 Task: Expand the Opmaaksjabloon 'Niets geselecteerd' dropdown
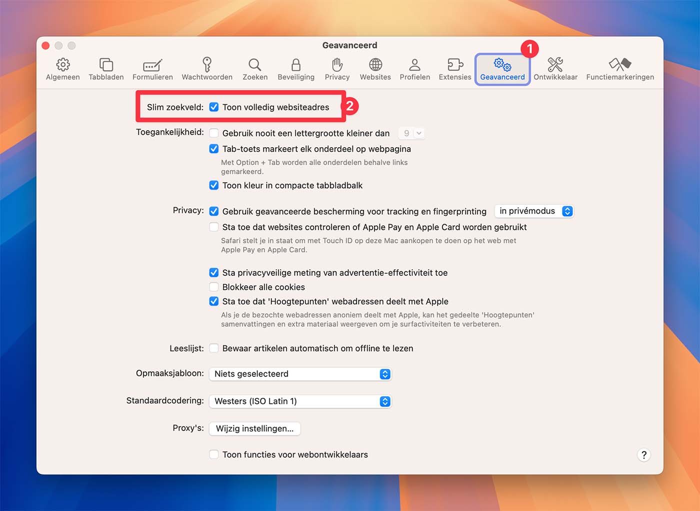click(300, 374)
